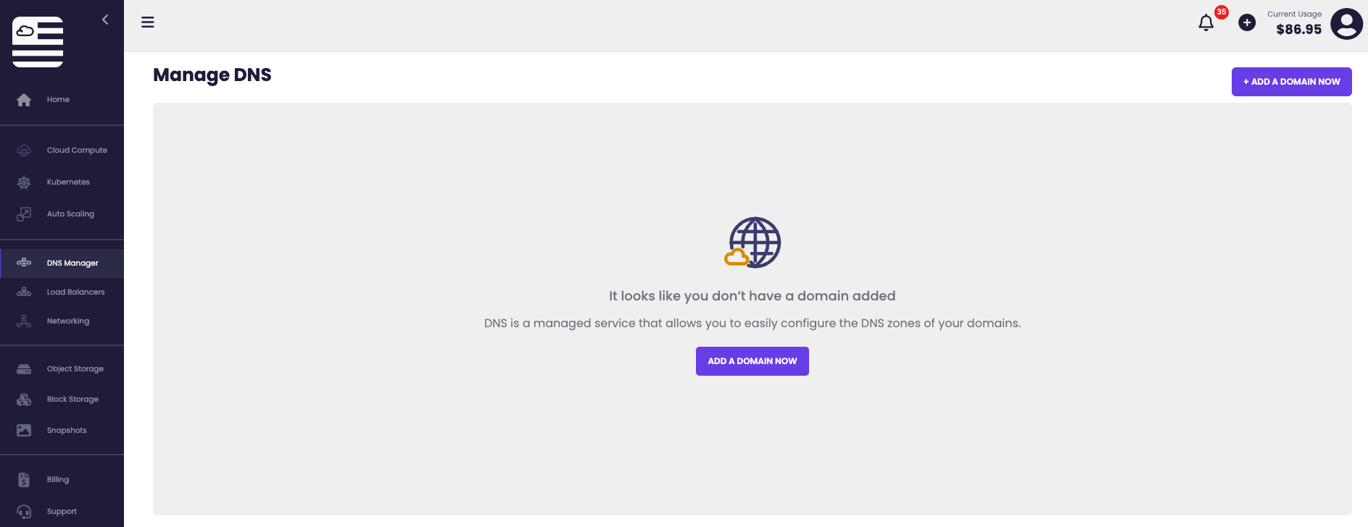Go to Load Balancers section

pos(75,292)
